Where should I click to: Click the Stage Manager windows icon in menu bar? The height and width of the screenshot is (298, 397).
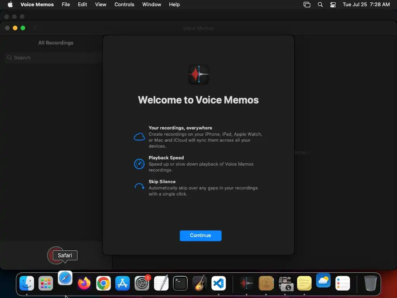point(307,5)
